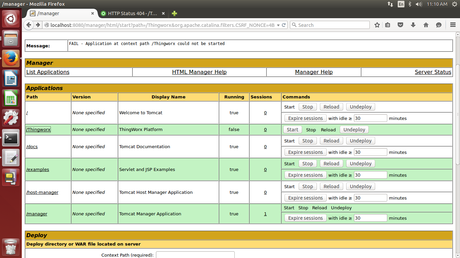Open the Bluetooth indicator menu
The image size is (460, 258).
pyautogui.click(x=410, y=4)
